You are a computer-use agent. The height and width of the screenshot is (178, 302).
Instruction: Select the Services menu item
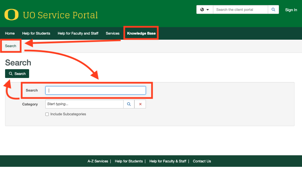click(112, 33)
